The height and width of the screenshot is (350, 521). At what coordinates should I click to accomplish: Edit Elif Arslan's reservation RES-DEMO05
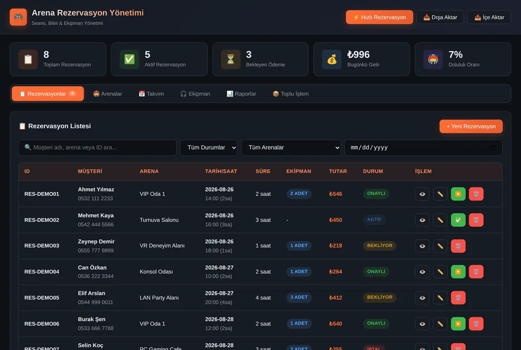440,297
